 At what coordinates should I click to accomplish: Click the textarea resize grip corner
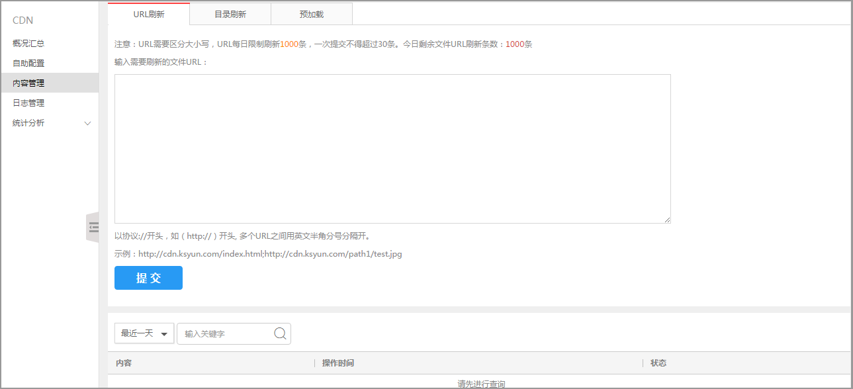(667, 220)
